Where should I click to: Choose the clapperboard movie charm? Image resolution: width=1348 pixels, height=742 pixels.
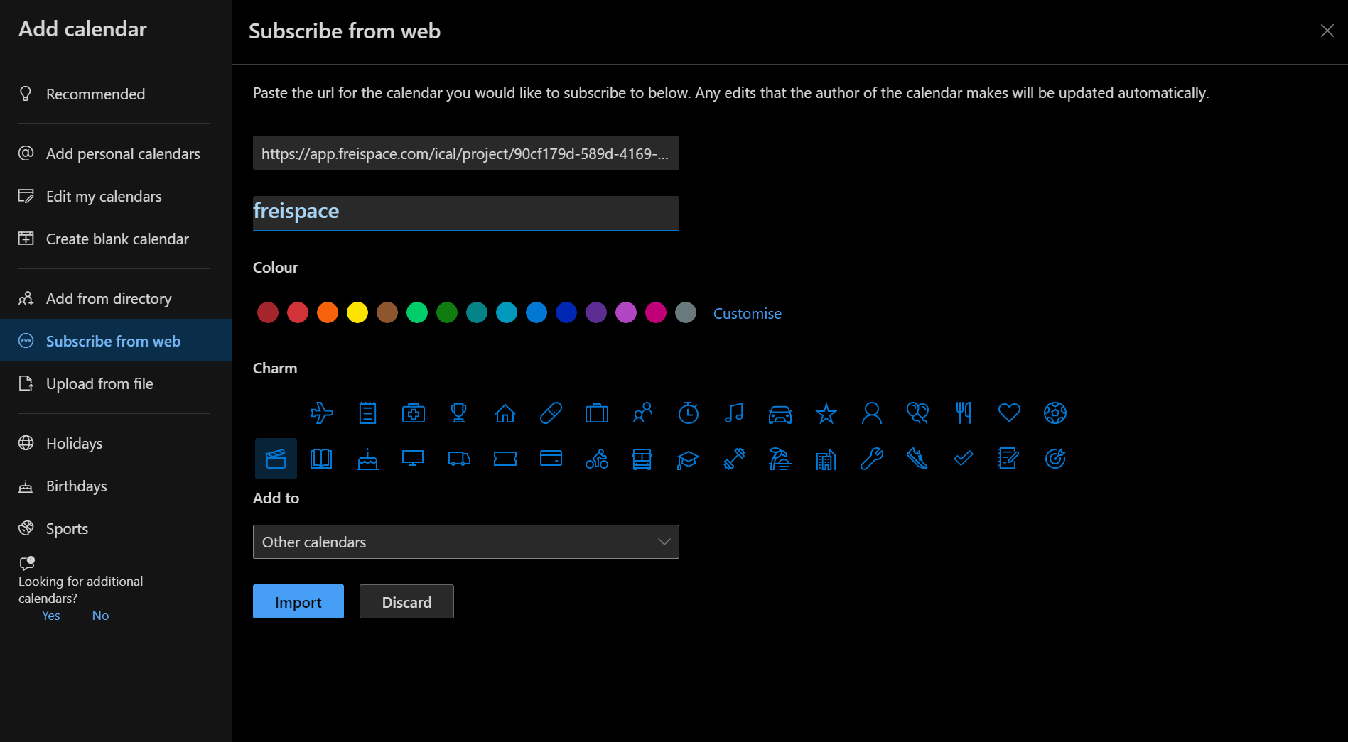[x=276, y=459]
